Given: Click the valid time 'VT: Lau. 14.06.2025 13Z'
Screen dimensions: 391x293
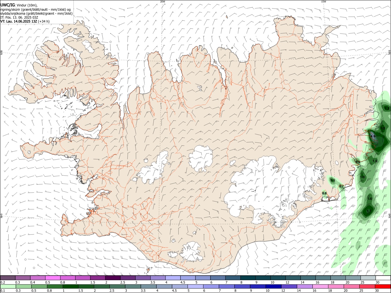Looking at the screenshot, I should pos(19,21).
